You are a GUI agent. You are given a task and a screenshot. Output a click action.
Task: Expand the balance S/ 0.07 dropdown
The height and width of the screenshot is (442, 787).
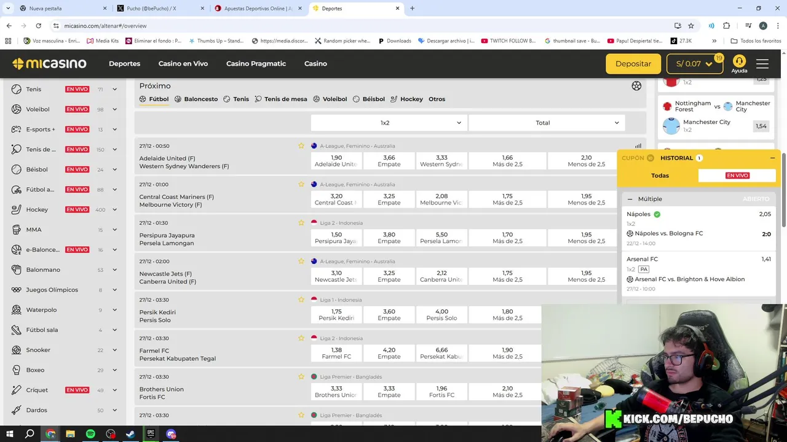point(694,64)
